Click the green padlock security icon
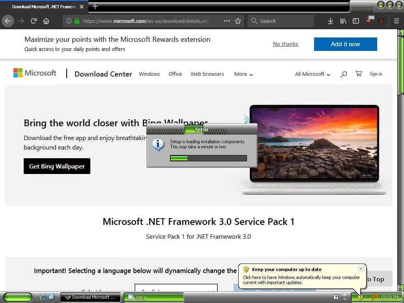Viewport: 404px width, 303px height. (77, 21)
